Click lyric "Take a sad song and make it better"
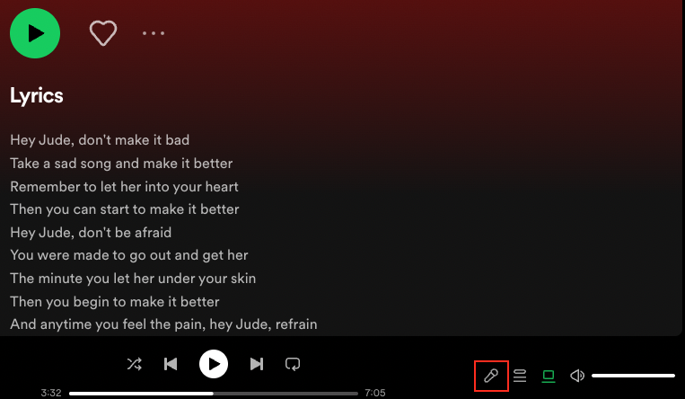The width and height of the screenshot is (685, 399). pos(121,164)
